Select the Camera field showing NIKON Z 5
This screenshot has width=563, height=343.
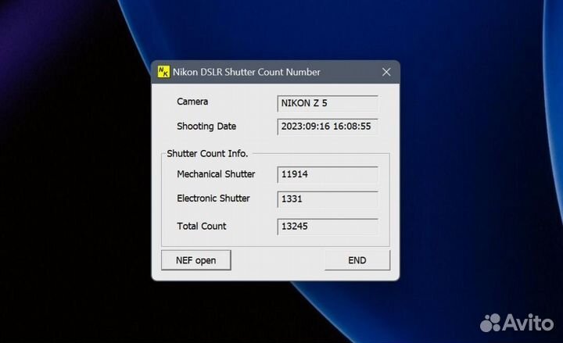pos(328,103)
